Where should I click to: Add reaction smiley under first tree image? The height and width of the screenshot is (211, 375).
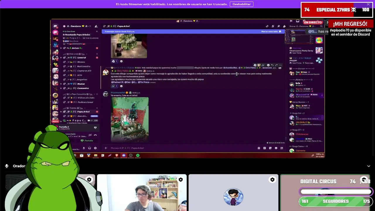click(121, 61)
